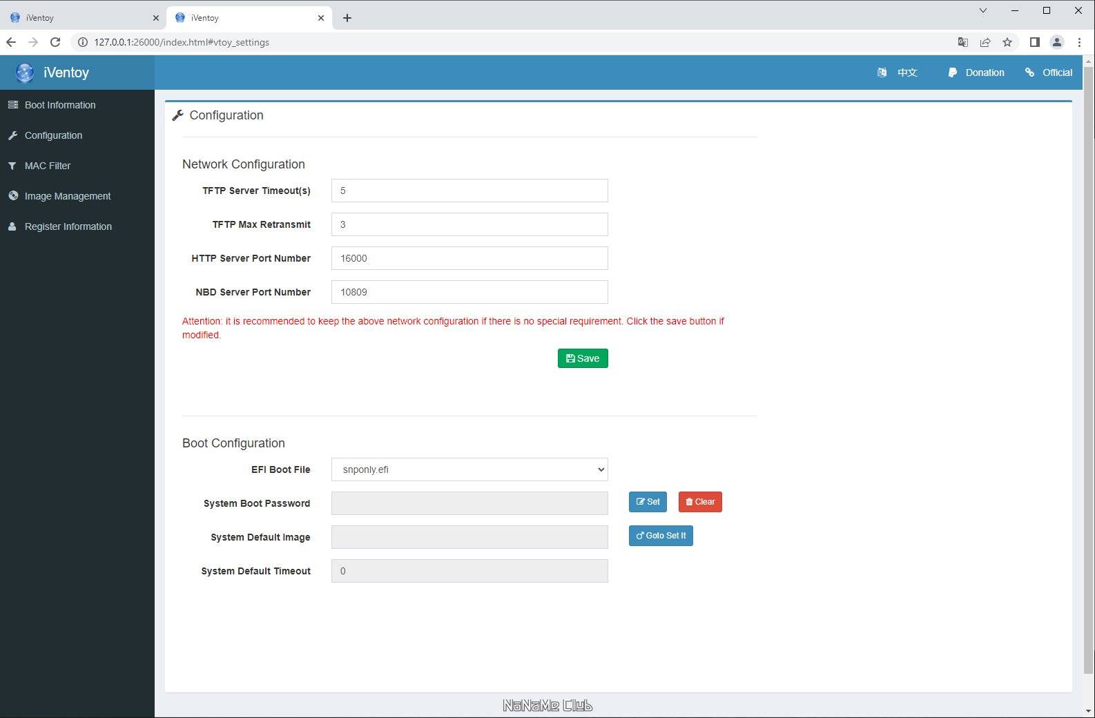Open the Chrome three-dot menu
1095x718 pixels.
tap(1079, 42)
